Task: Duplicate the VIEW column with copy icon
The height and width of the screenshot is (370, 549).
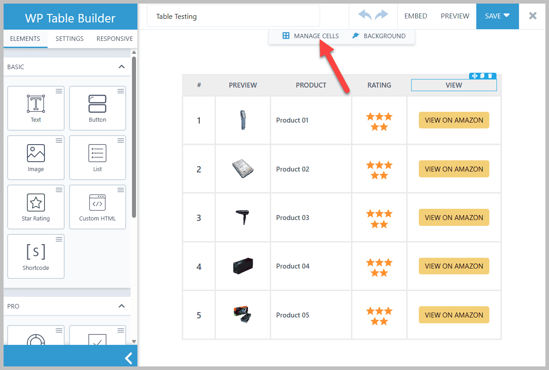Action: pos(482,76)
